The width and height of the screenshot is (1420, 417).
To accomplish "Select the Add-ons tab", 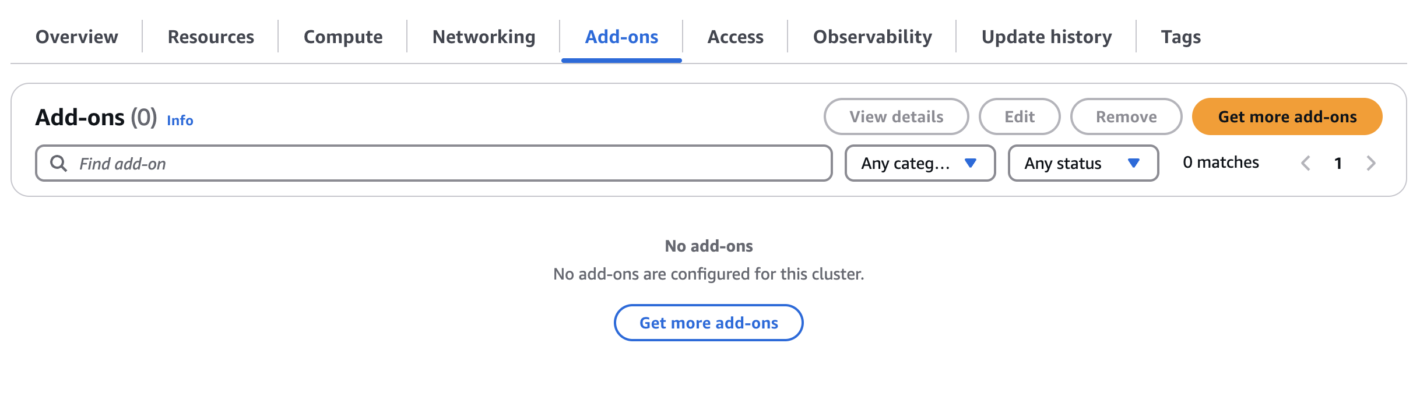I will (x=621, y=37).
